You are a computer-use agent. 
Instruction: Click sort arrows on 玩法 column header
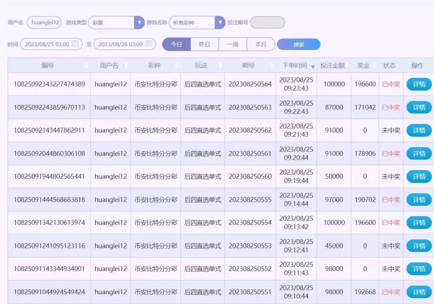(x=220, y=66)
